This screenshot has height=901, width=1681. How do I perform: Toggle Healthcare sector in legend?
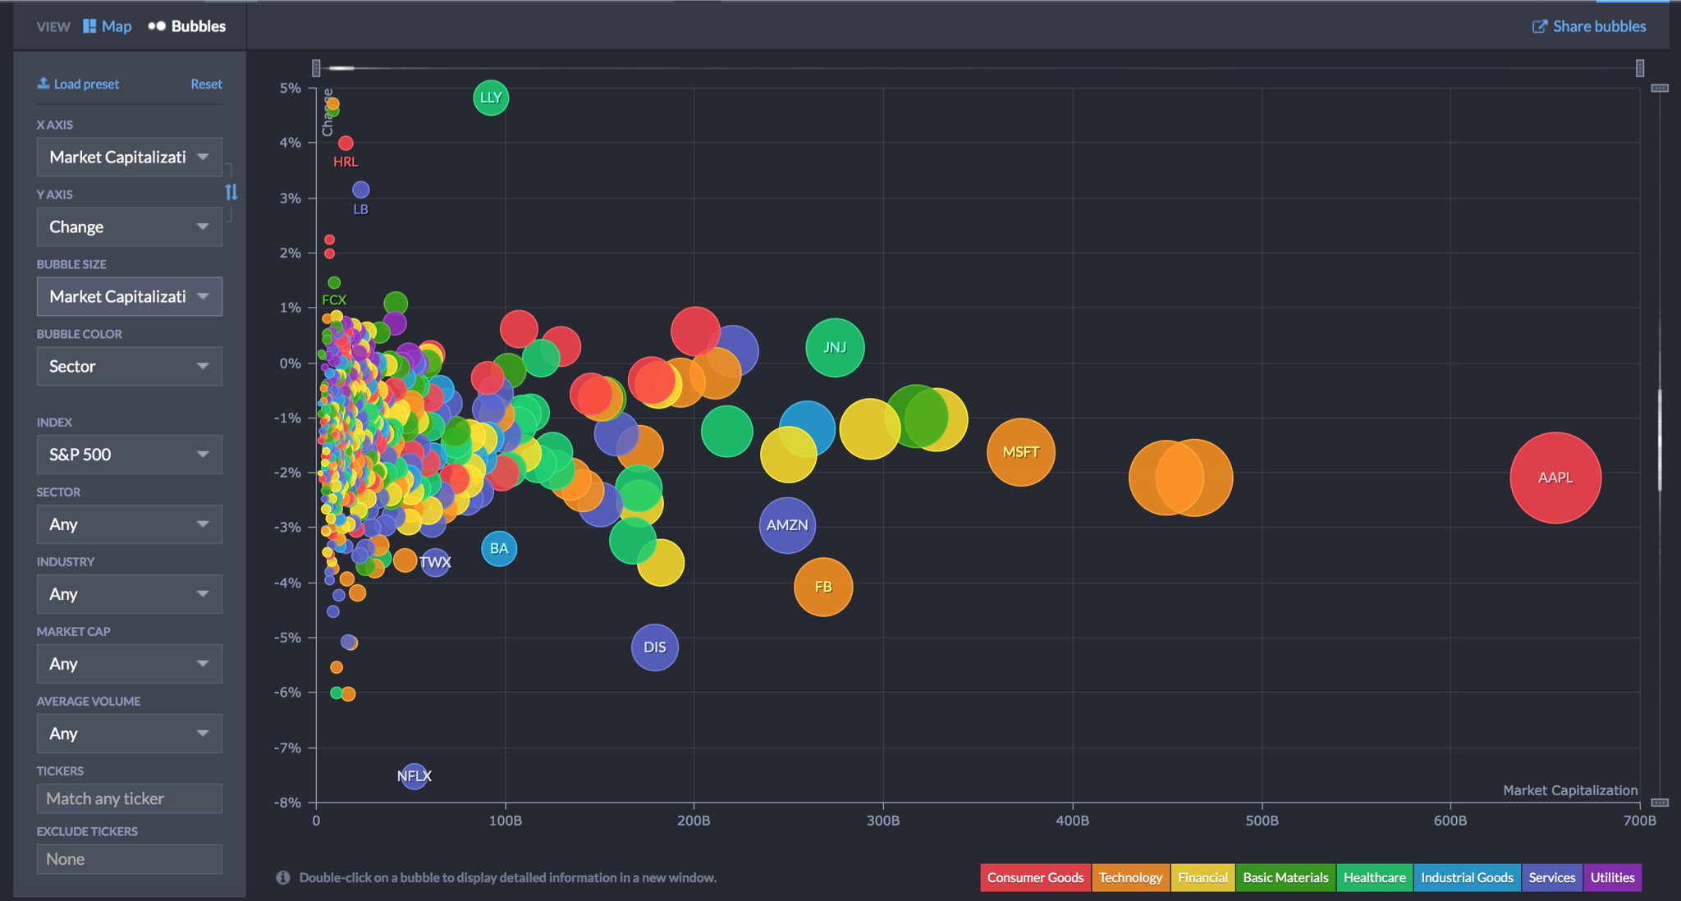1374,877
